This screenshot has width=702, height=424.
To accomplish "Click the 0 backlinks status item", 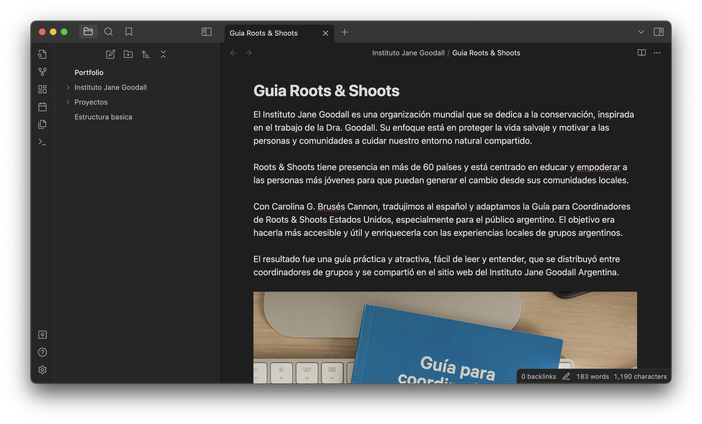I will coord(538,376).
